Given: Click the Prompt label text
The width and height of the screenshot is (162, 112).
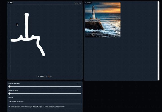Looking at the screenshot, I should pos(11,97).
